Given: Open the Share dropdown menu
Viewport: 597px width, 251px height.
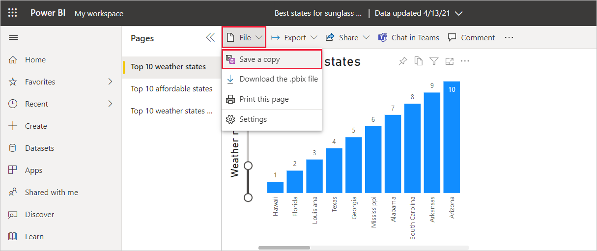Looking at the screenshot, I should (x=347, y=38).
